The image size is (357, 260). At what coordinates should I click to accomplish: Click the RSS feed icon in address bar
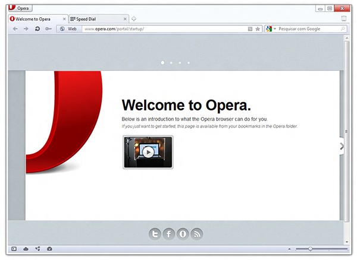pyautogui.click(x=250, y=29)
